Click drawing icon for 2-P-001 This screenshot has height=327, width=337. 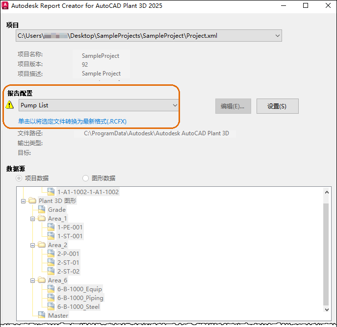point(51,253)
